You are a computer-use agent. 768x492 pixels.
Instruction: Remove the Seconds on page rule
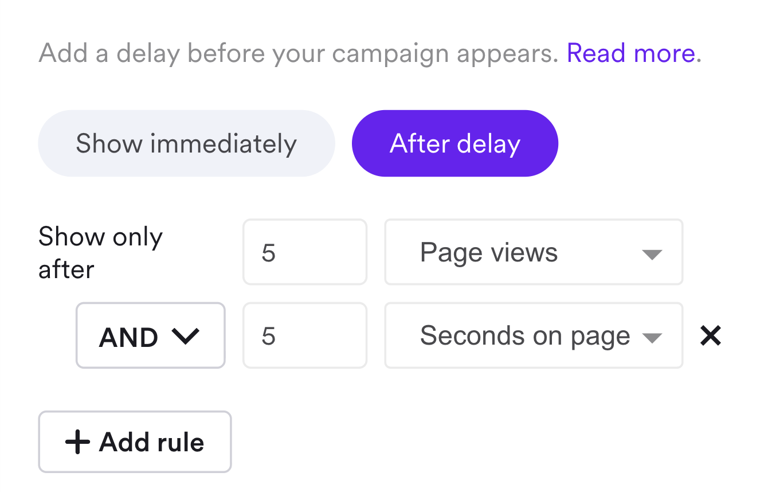tap(710, 336)
